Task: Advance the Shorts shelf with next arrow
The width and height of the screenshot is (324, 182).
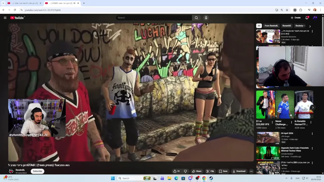Action: 313,107
